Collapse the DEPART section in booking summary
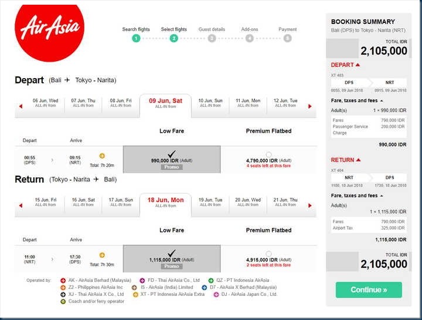The image size is (422, 320). coord(357,65)
